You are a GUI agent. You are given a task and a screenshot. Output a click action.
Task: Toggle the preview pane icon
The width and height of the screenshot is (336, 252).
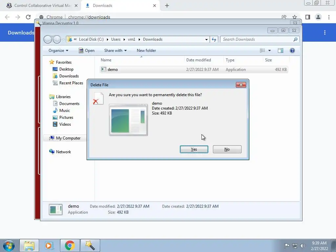pos(281,51)
